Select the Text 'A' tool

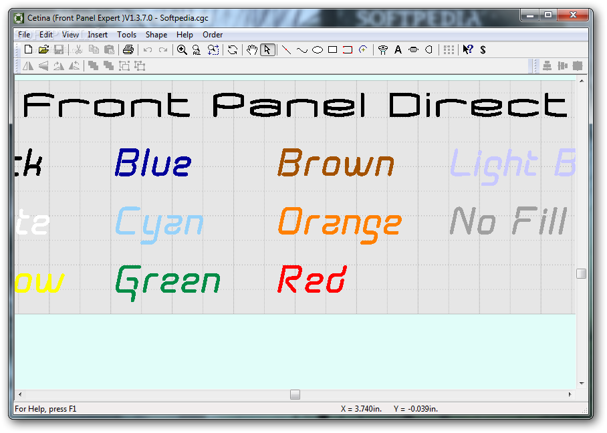coord(398,49)
